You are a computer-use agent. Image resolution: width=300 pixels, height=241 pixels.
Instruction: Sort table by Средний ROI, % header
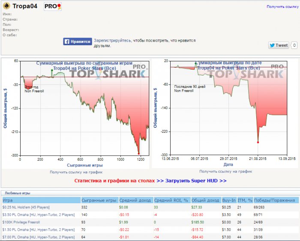point(172,200)
